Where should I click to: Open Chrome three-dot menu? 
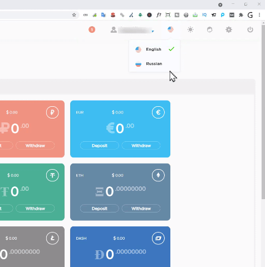(259, 15)
